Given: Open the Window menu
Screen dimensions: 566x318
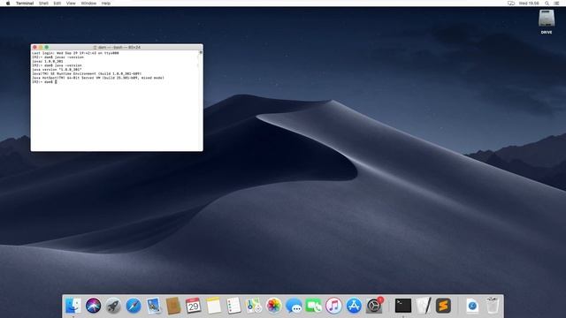Looking at the screenshot, I should 88,4.
